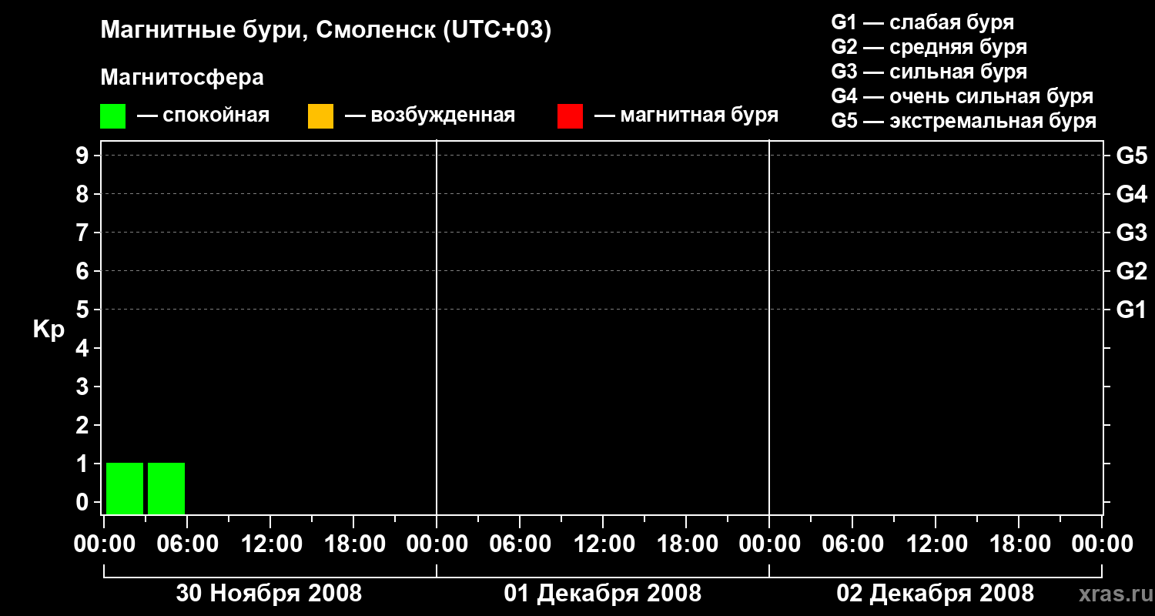Image resolution: width=1155 pixels, height=616 pixels.
Task: Click 'G1 — слабая буря' legend line
Action: tap(922, 22)
